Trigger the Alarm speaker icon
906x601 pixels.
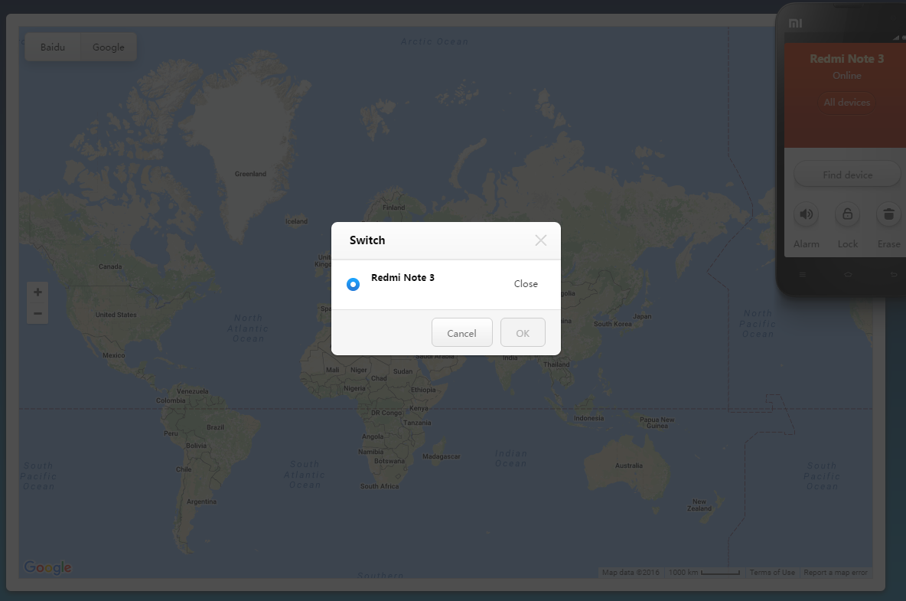coord(806,214)
